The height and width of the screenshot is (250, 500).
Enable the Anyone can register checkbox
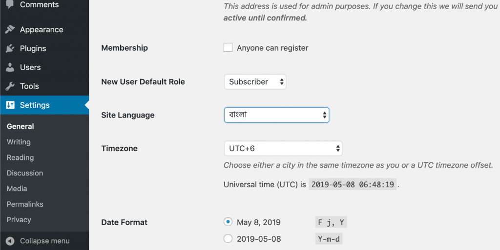coord(228,48)
